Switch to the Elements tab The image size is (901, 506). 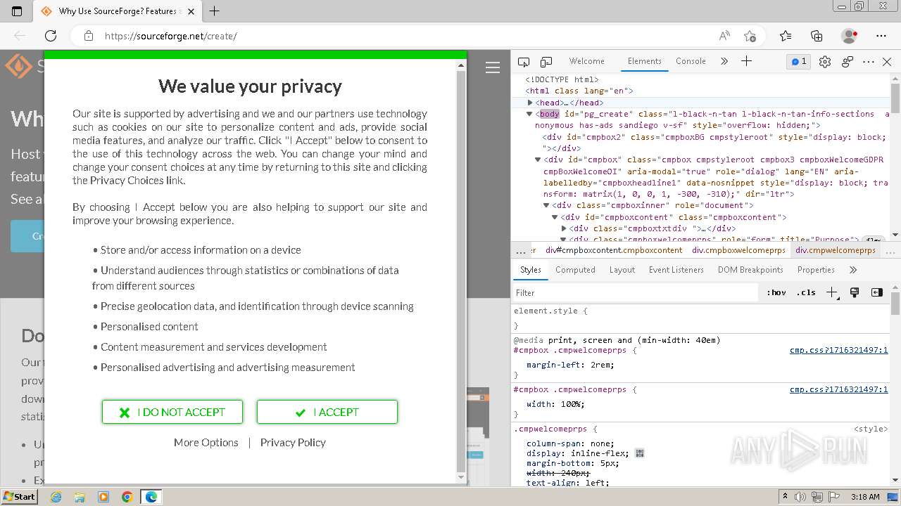645,61
